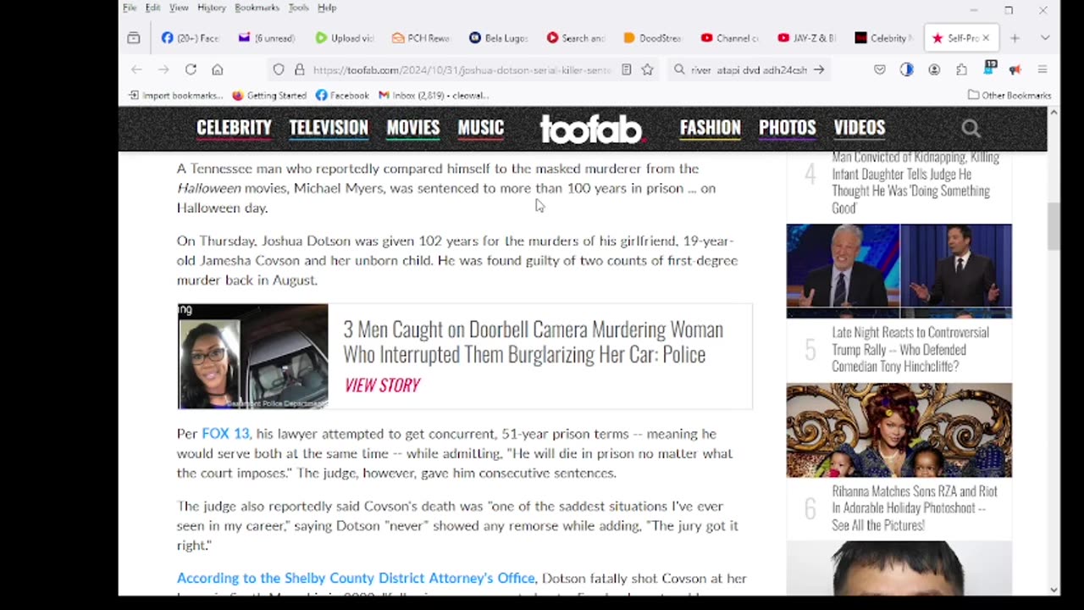Open the VIDEOS section
This screenshot has width=1084, height=610.
[860, 128]
